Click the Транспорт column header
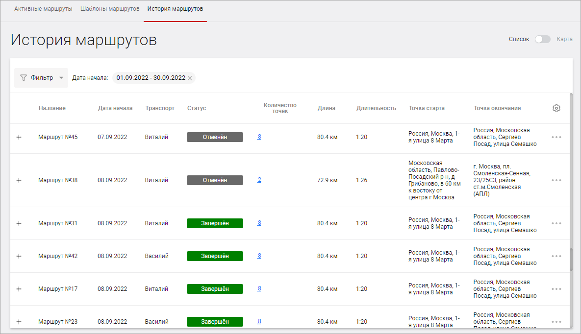Image resolution: width=581 pixels, height=334 pixels. [x=160, y=108]
